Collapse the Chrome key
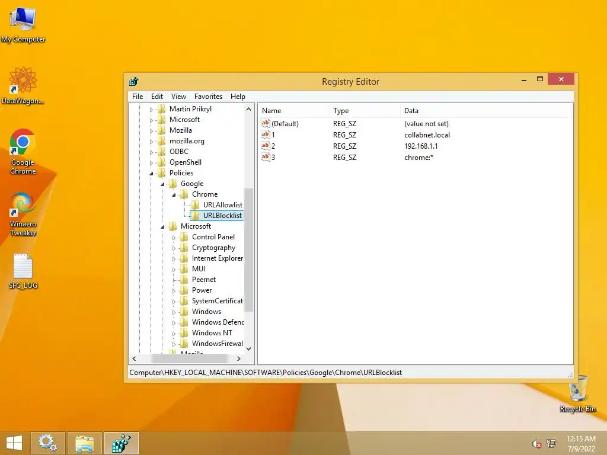 (174, 194)
